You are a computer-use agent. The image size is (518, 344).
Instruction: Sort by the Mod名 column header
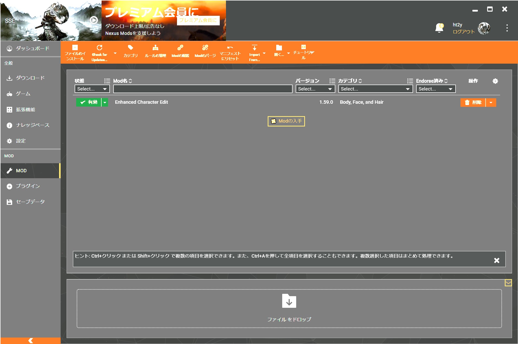(x=123, y=81)
